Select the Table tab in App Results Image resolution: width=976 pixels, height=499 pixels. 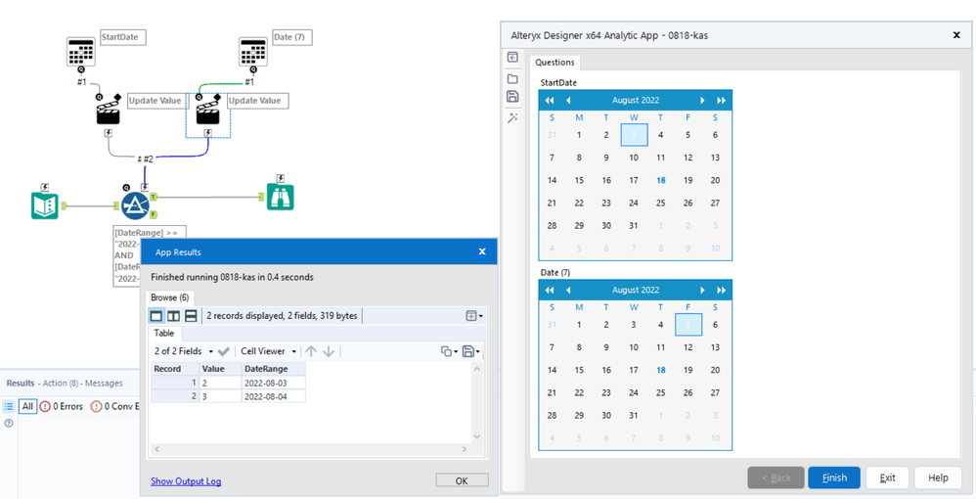click(x=164, y=334)
